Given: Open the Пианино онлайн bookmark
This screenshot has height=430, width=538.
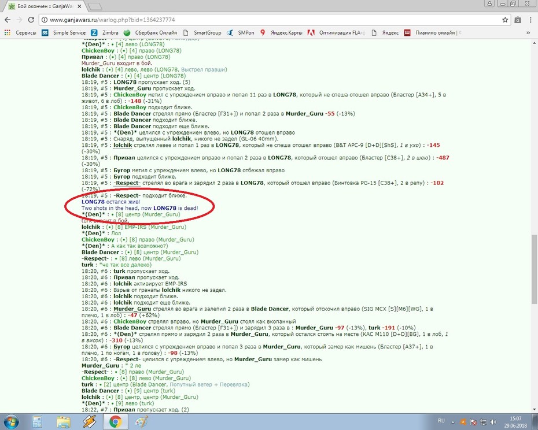Looking at the screenshot, I should 433,32.
